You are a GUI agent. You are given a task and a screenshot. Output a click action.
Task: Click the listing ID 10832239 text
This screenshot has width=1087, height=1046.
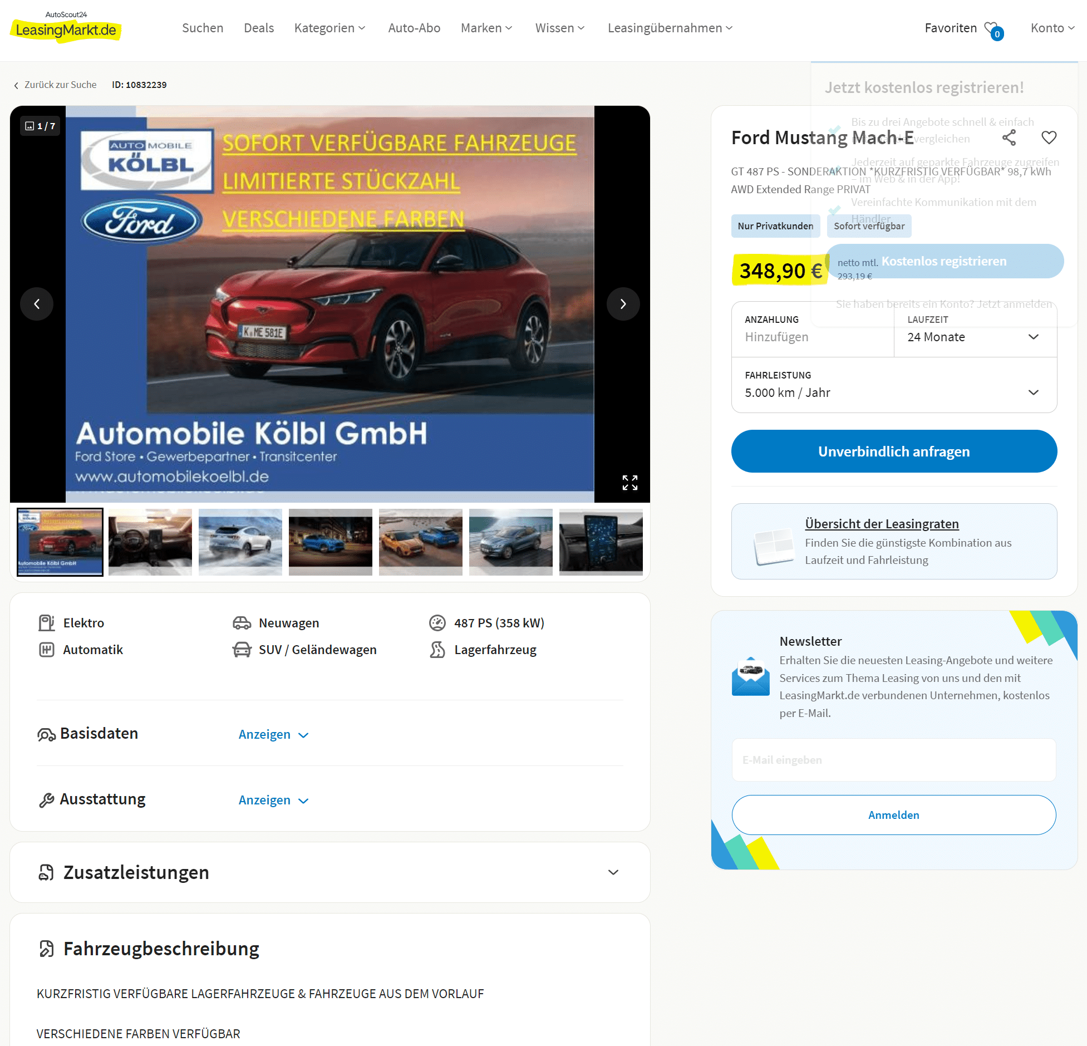pos(139,85)
